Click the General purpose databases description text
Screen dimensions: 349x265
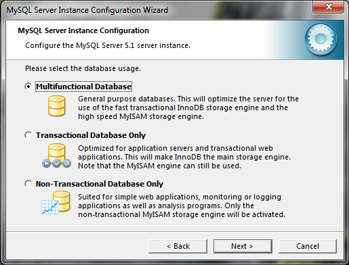[188, 107]
